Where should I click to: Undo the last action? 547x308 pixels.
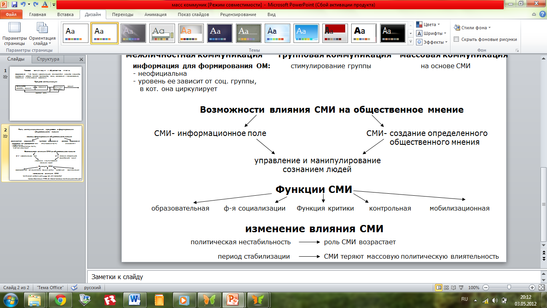[x=23, y=4]
